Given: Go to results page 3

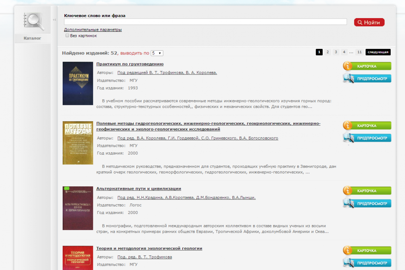Looking at the screenshot, I should click(336, 52).
